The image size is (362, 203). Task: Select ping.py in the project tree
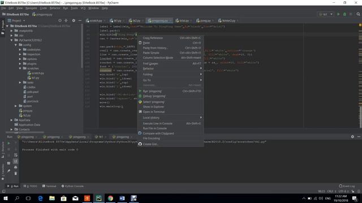tap(28, 111)
